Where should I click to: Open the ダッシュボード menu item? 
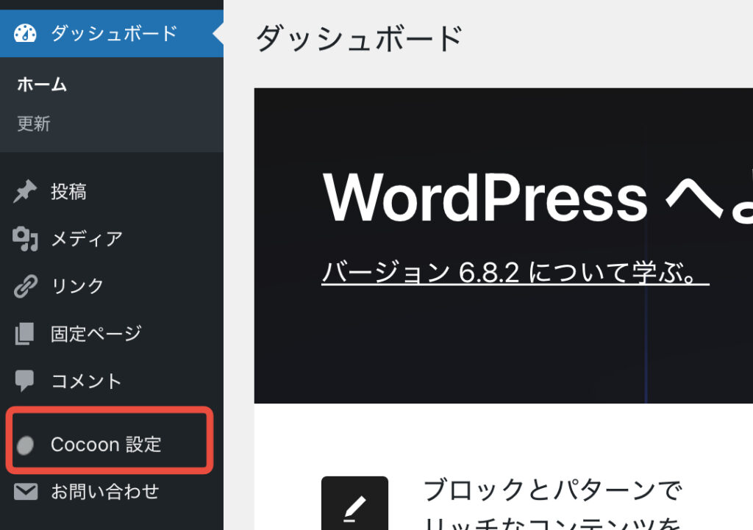(112, 34)
